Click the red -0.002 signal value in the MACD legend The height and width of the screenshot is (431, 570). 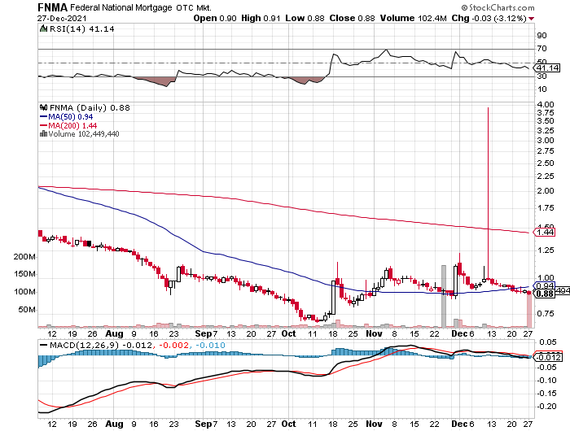tap(173, 346)
